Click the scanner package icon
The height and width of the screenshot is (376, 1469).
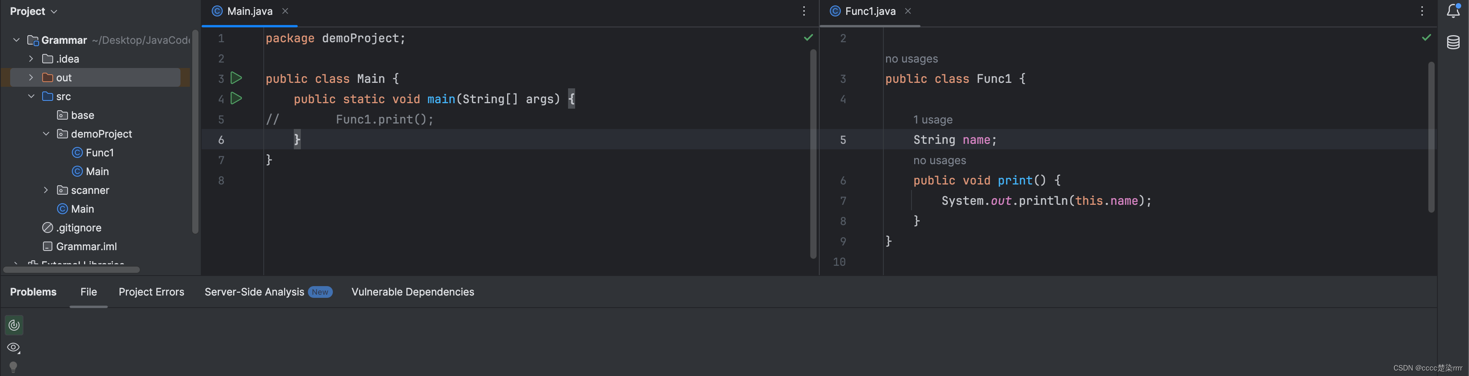coord(63,190)
